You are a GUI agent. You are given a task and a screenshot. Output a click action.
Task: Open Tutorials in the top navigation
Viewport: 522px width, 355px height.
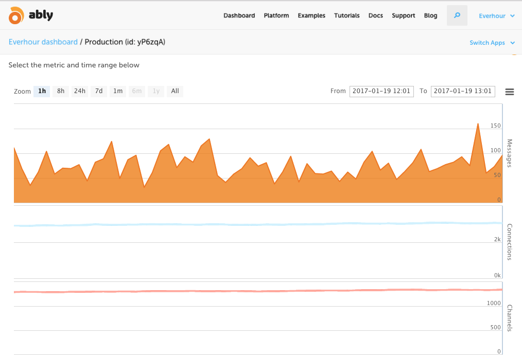coord(347,15)
